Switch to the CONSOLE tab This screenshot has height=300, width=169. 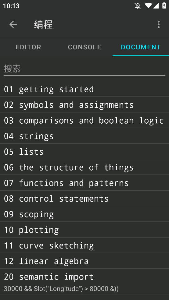pos(84,47)
